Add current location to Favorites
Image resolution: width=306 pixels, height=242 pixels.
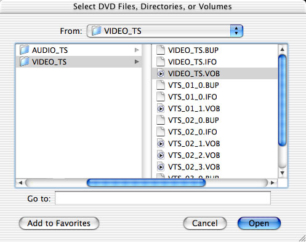(59, 223)
